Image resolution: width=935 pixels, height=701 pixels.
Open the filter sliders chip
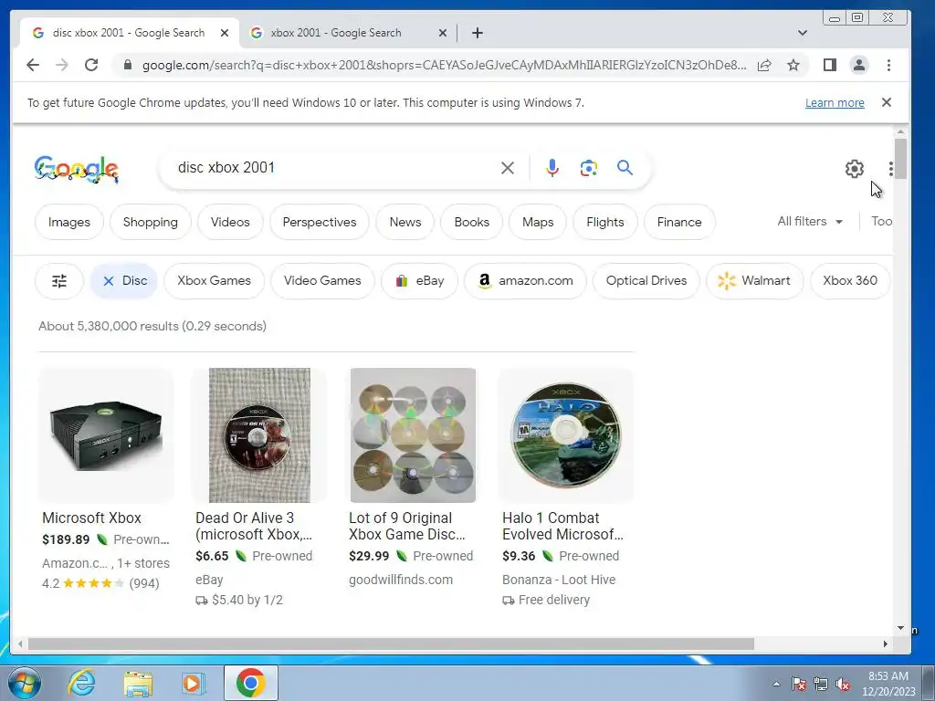(x=59, y=281)
